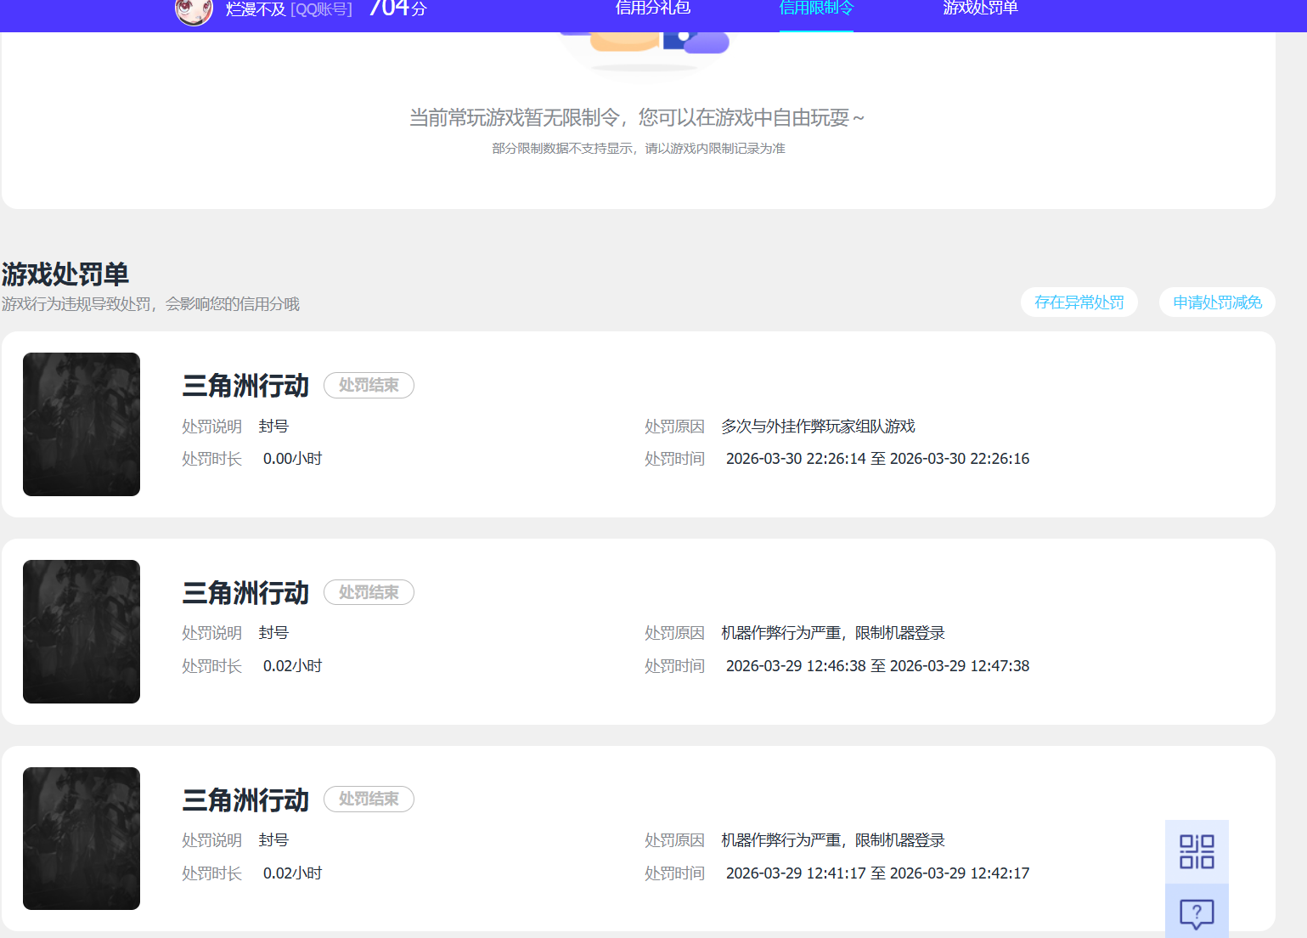Image resolution: width=1307 pixels, height=938 pixels.
Task: Open game thumbnail of 12:41:17 penalty
Action: pos(82,839)
